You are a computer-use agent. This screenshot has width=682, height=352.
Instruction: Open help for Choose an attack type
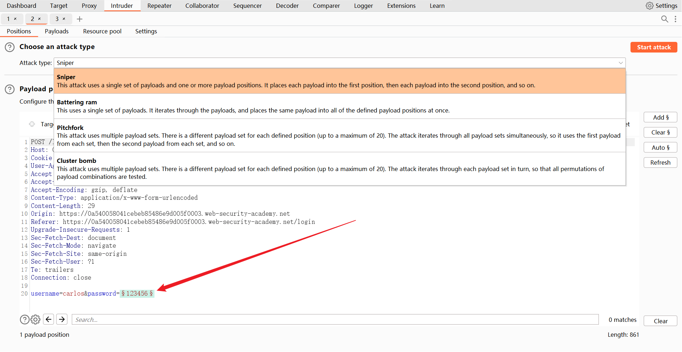point(10,47)
